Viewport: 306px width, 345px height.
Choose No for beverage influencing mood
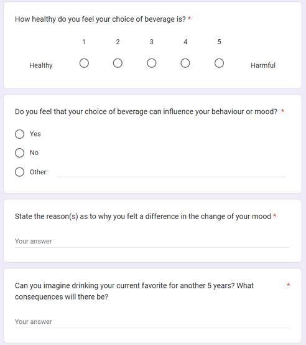19,153
